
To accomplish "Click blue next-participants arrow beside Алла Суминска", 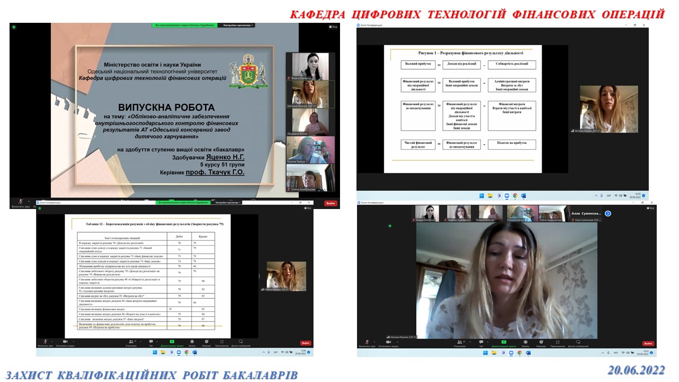I will tap(608, 213).
